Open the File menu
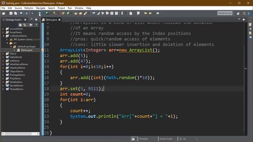 pyautogui.click(x=3, y=8)
